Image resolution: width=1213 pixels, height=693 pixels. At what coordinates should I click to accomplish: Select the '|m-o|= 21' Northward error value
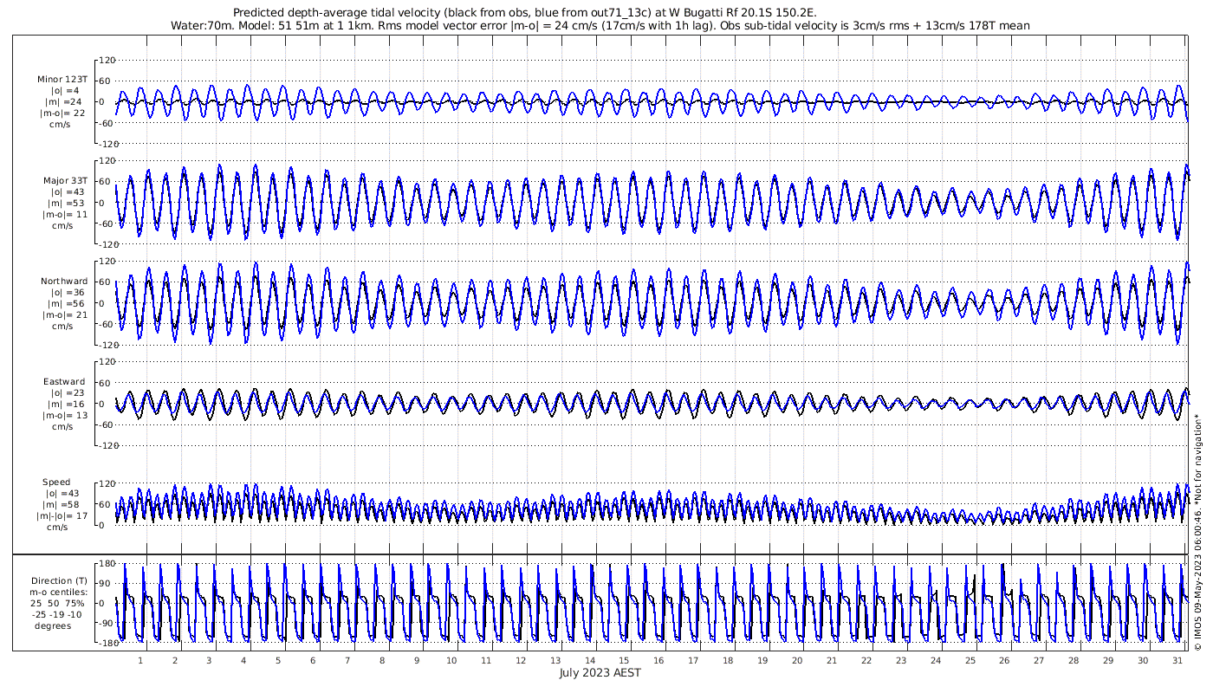click(x=64, y=315)
